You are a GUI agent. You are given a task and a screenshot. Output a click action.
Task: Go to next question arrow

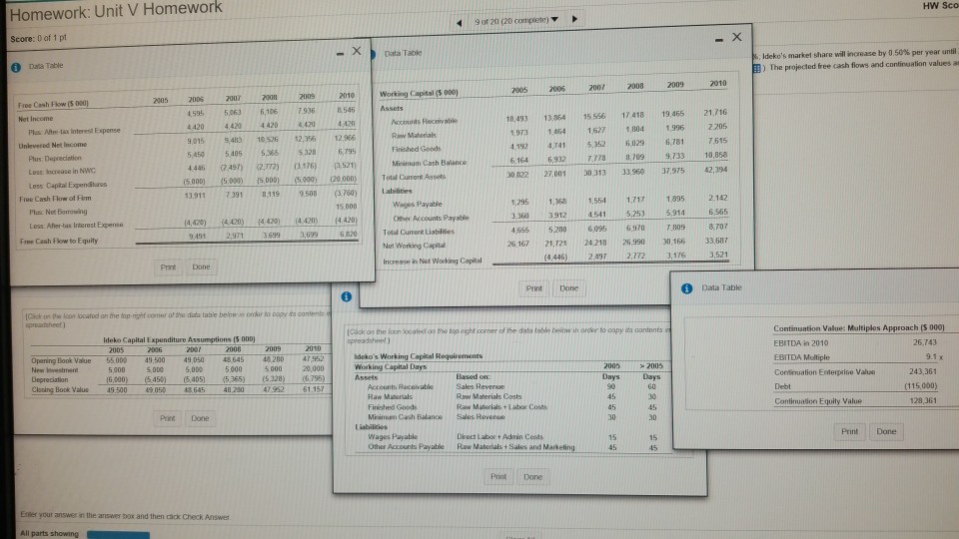574,19
